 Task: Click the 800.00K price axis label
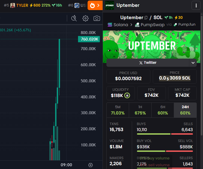tap(88, 33)
